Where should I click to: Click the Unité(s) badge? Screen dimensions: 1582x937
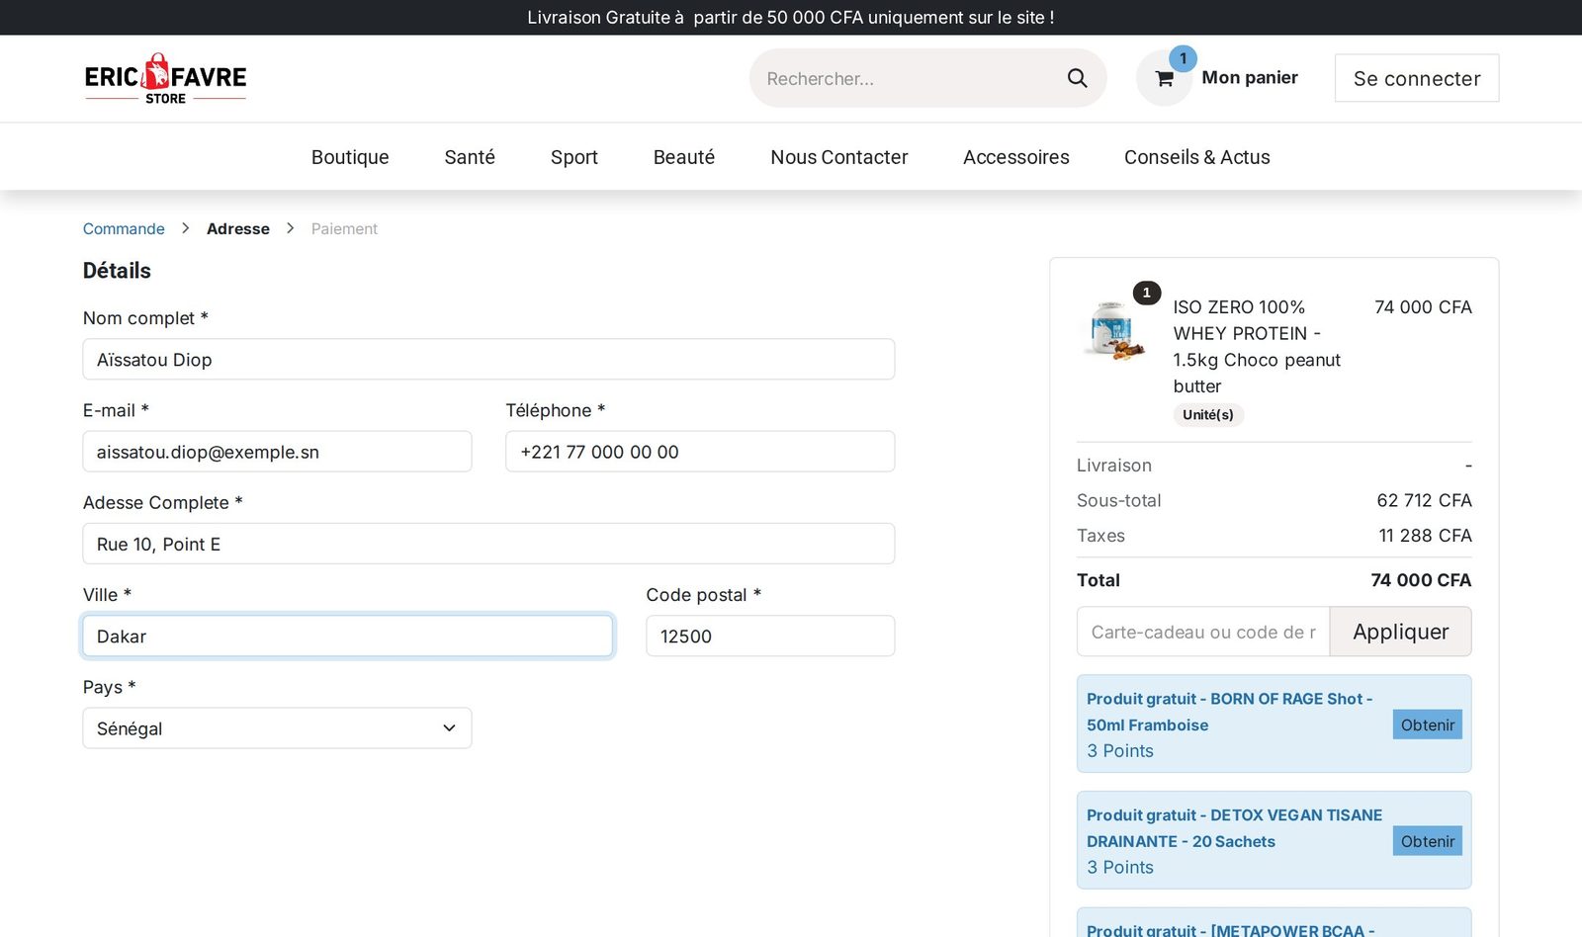[x=1208, y=415]
